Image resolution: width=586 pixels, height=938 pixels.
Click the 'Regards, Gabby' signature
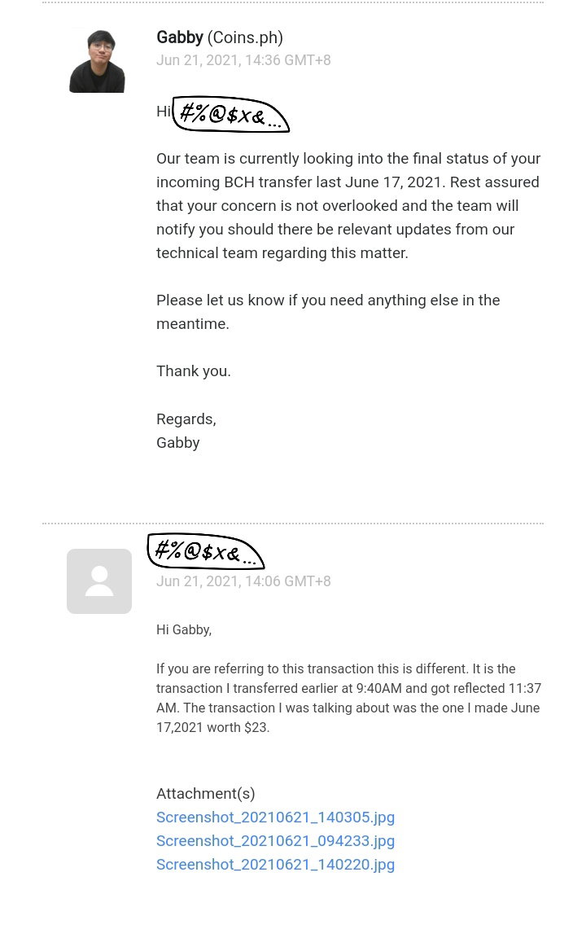pos(186,431)
